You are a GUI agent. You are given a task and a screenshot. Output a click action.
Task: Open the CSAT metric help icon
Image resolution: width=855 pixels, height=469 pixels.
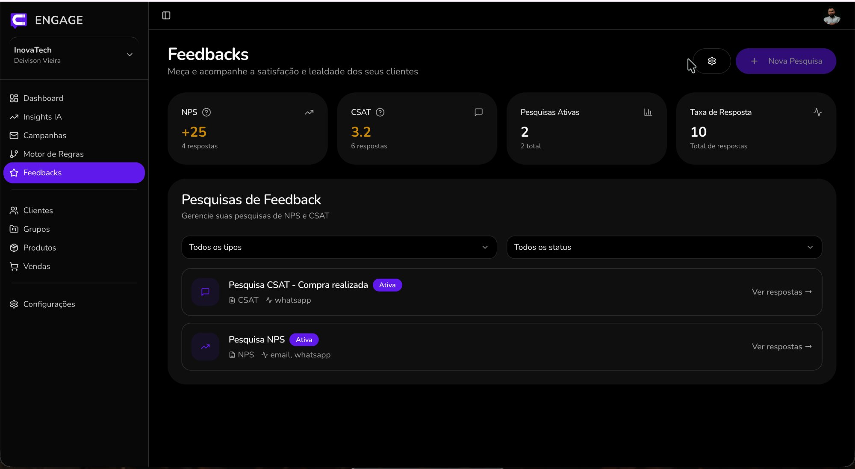380,112
